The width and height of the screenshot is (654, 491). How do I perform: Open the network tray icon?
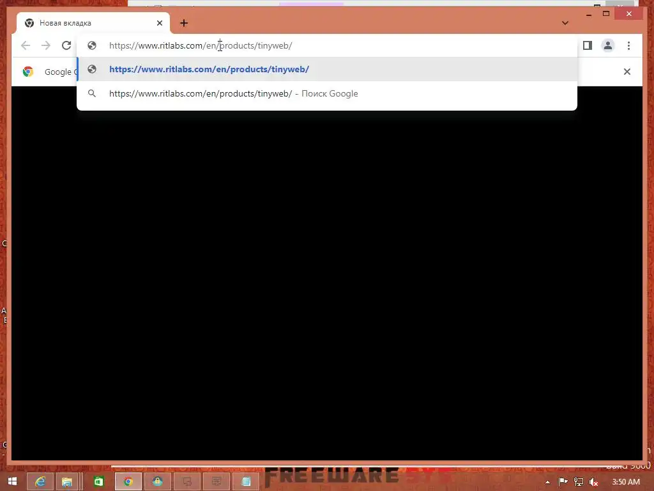(x=578, y=482)
